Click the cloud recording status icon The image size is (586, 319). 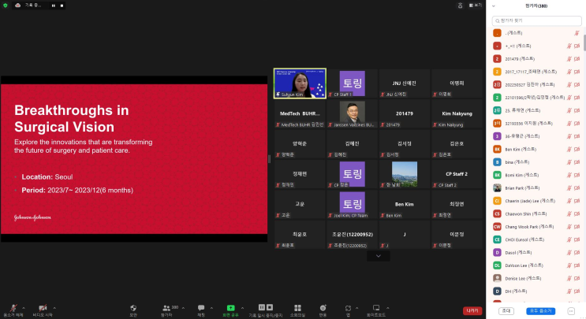click(17, 6)
